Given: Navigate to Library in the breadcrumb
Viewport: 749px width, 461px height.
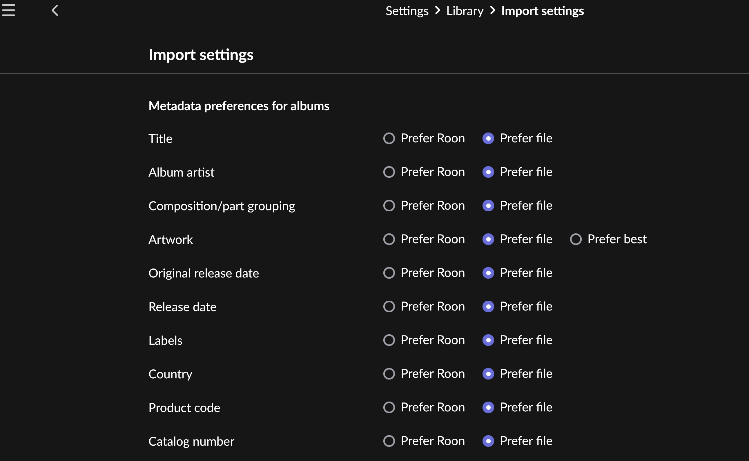Looking at the screenshot, I should coord(465,11).
